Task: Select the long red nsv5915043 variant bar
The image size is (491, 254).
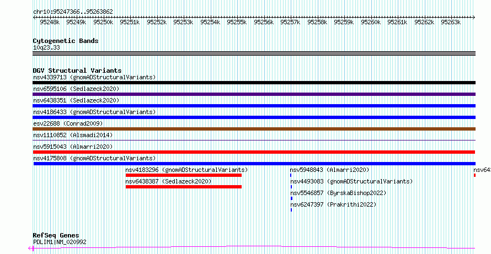Action: (x=254, y=152)
